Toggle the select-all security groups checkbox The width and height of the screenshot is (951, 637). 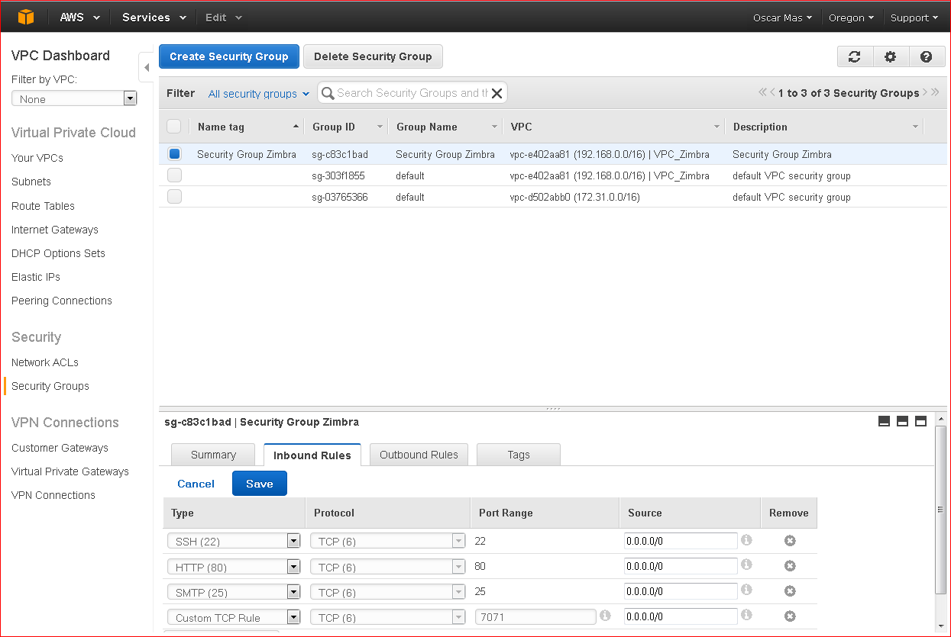(174, 127)
